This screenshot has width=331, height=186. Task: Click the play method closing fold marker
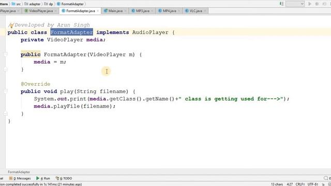tap(6, 114)
